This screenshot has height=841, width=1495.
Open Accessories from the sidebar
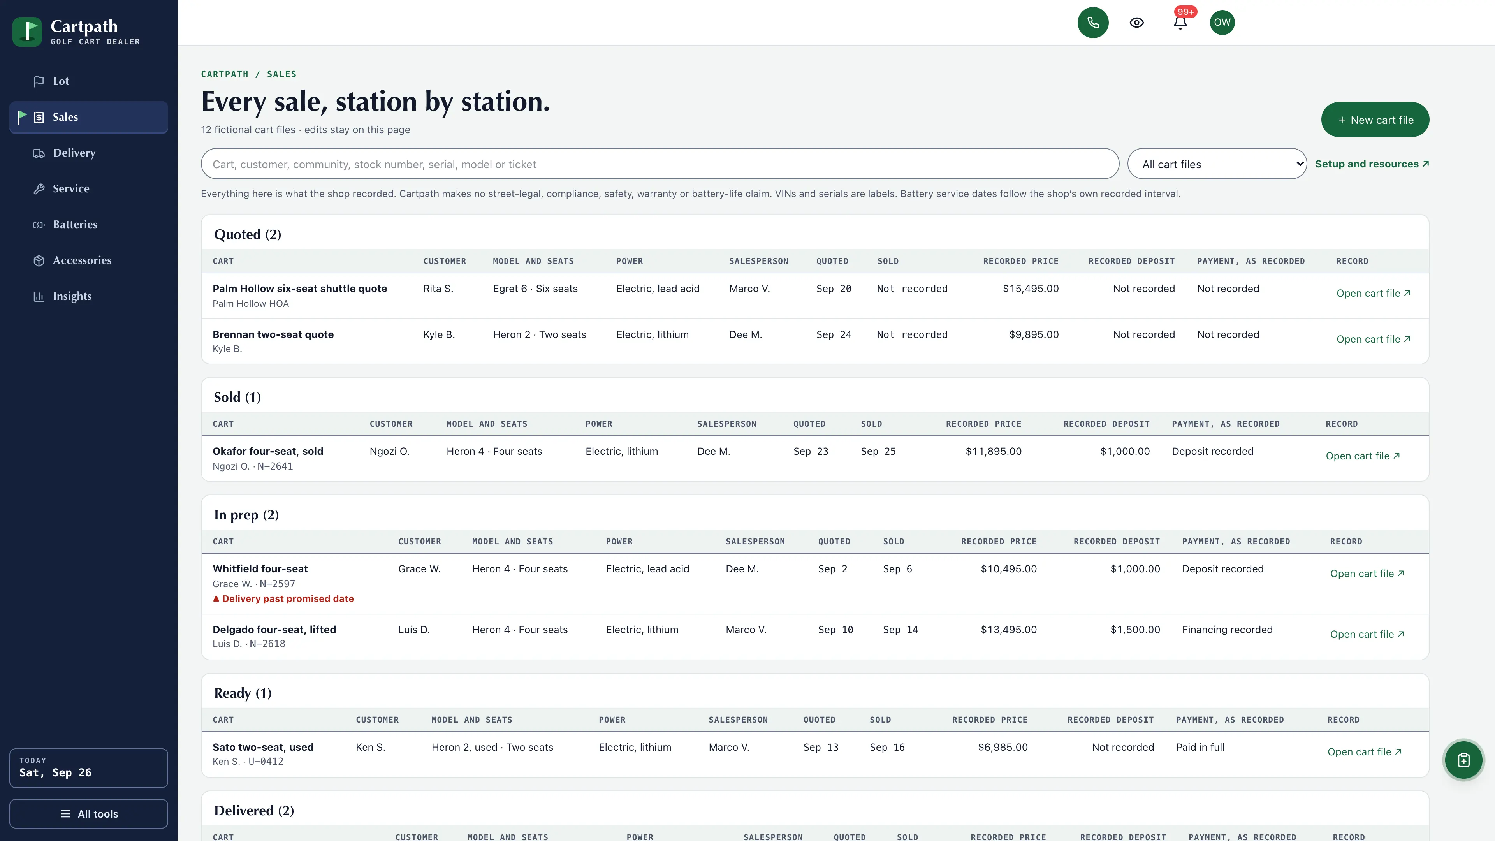click(x=89, y=260)
